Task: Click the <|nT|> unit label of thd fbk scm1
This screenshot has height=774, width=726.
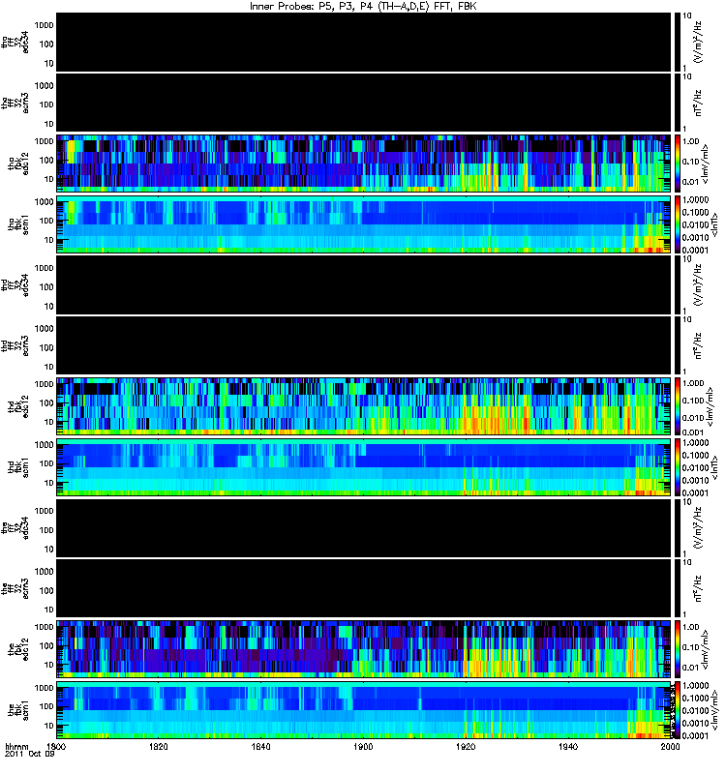Action: click(x=713, y=467)
